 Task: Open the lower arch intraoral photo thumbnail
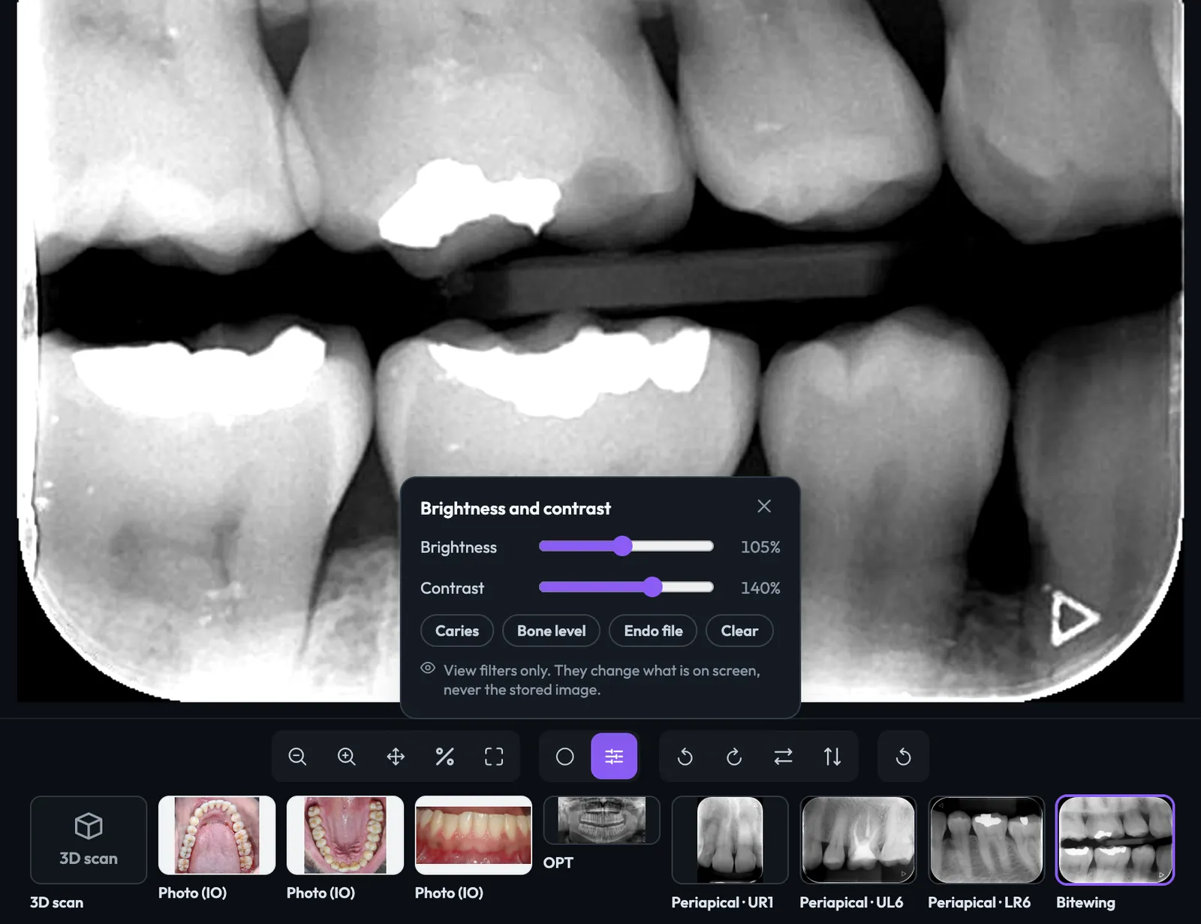point(345,835)
